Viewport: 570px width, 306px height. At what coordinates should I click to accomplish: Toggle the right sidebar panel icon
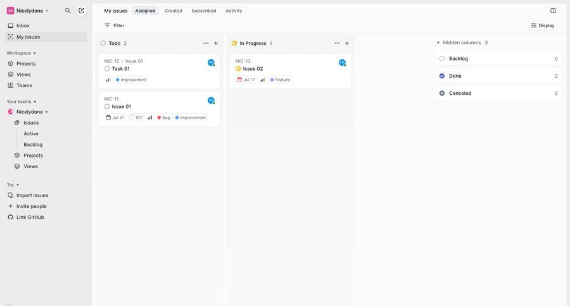pyautogui.click(x=553, y=11)
